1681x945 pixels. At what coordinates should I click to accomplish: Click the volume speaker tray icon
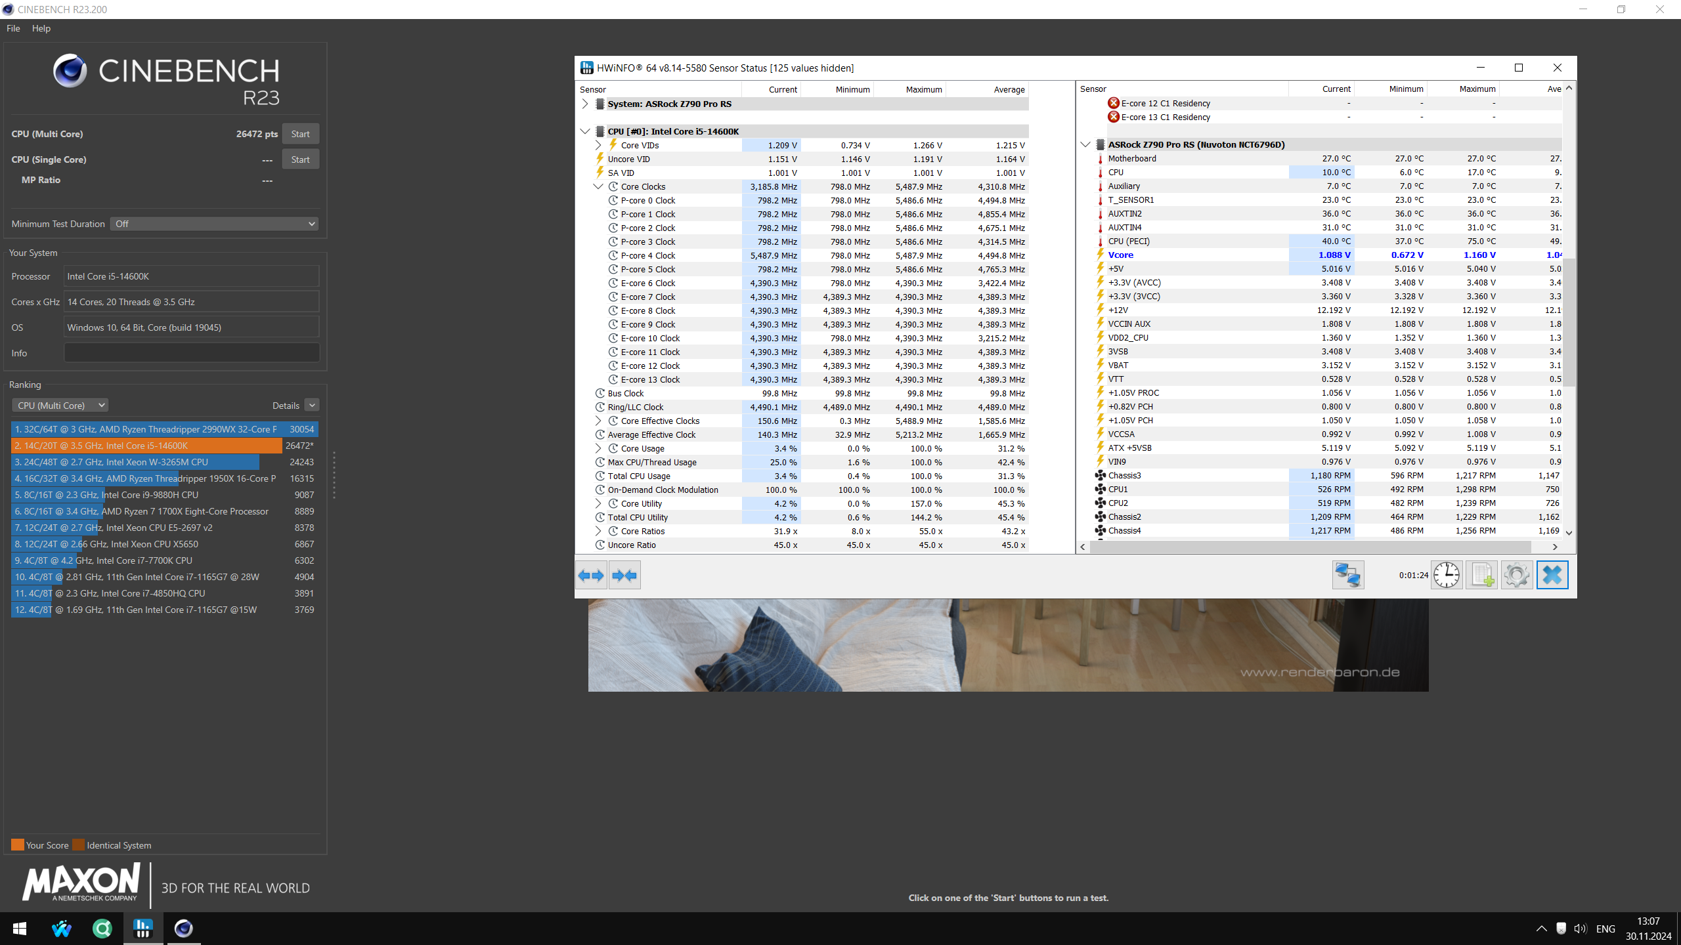1580,929
